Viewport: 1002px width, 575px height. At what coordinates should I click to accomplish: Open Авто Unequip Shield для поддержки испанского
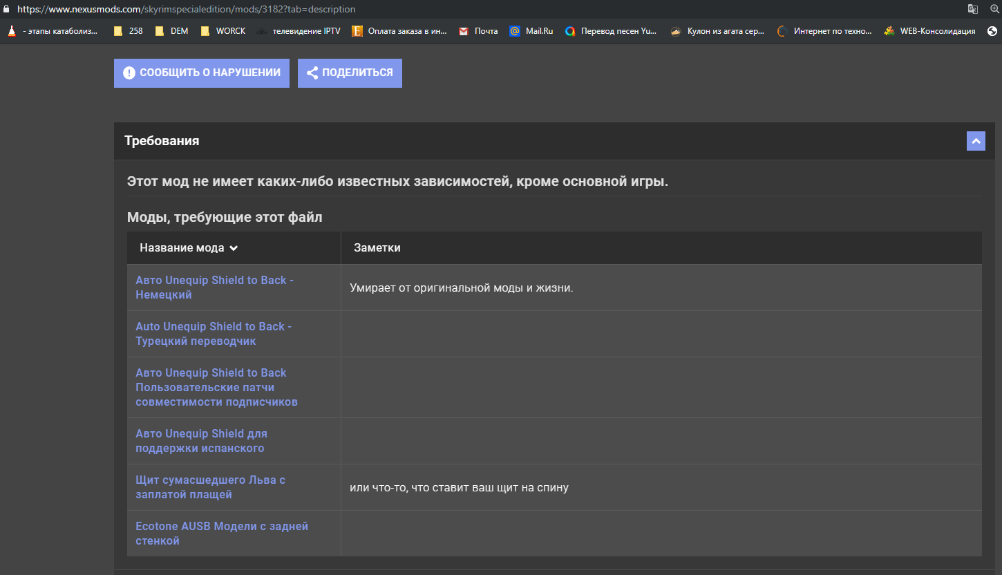click(x=201, y=441)
